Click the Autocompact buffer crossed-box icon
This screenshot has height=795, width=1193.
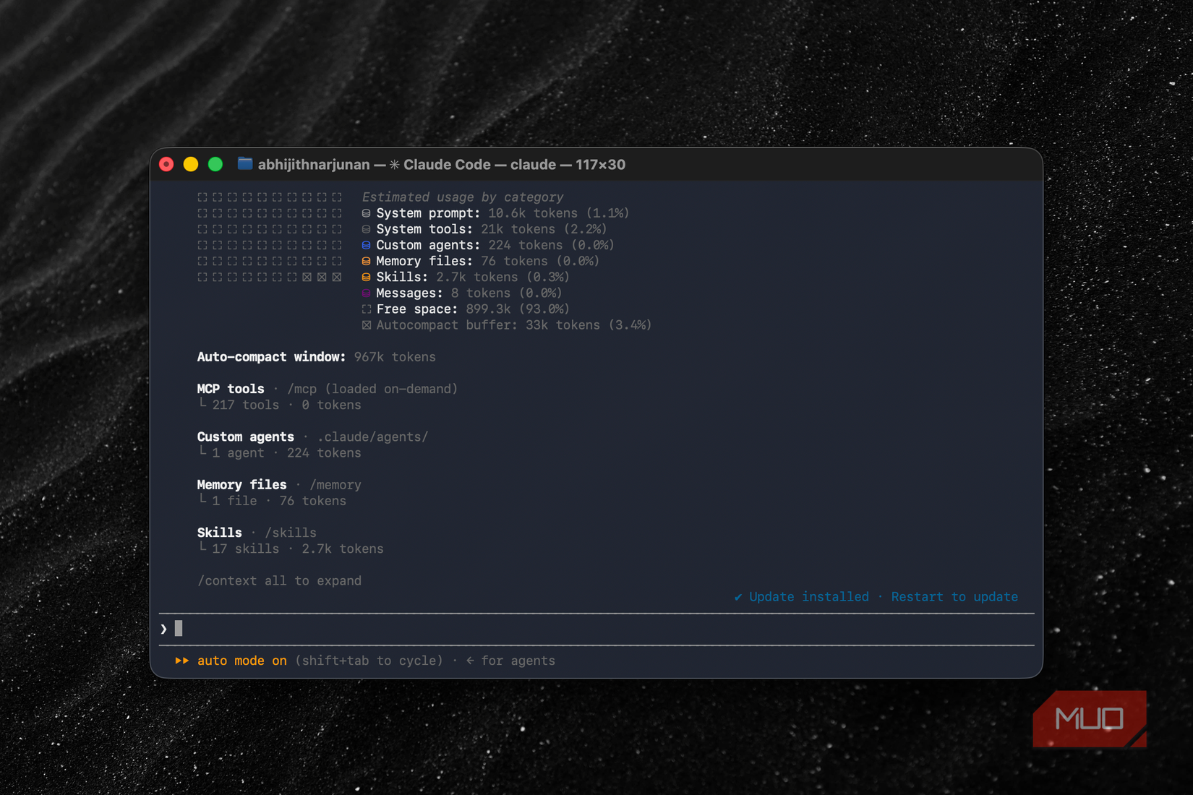pyautogui.click(x=366, y=325)
